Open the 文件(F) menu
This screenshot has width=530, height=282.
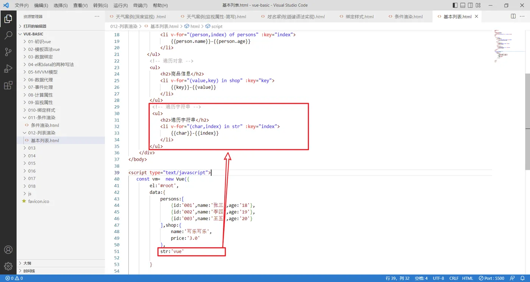[22, 5]
